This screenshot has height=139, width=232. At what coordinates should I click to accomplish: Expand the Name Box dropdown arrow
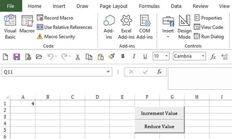coord(108,72)
